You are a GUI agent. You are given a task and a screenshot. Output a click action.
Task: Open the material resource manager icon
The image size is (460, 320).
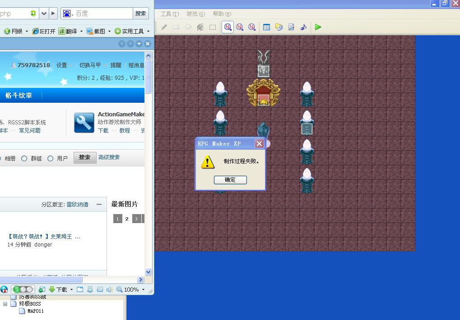[279, 27]
